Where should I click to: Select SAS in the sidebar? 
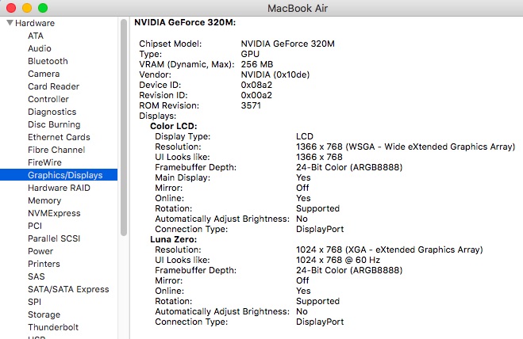tap(36, 276)
